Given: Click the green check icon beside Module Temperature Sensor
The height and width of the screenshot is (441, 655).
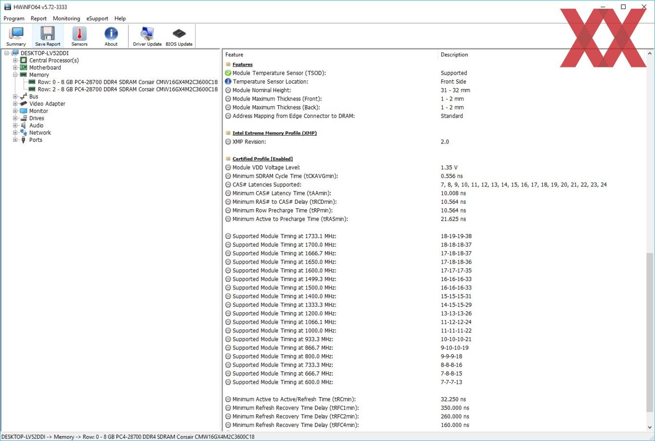Looking at the screenshot, I should tap(228, 73).
